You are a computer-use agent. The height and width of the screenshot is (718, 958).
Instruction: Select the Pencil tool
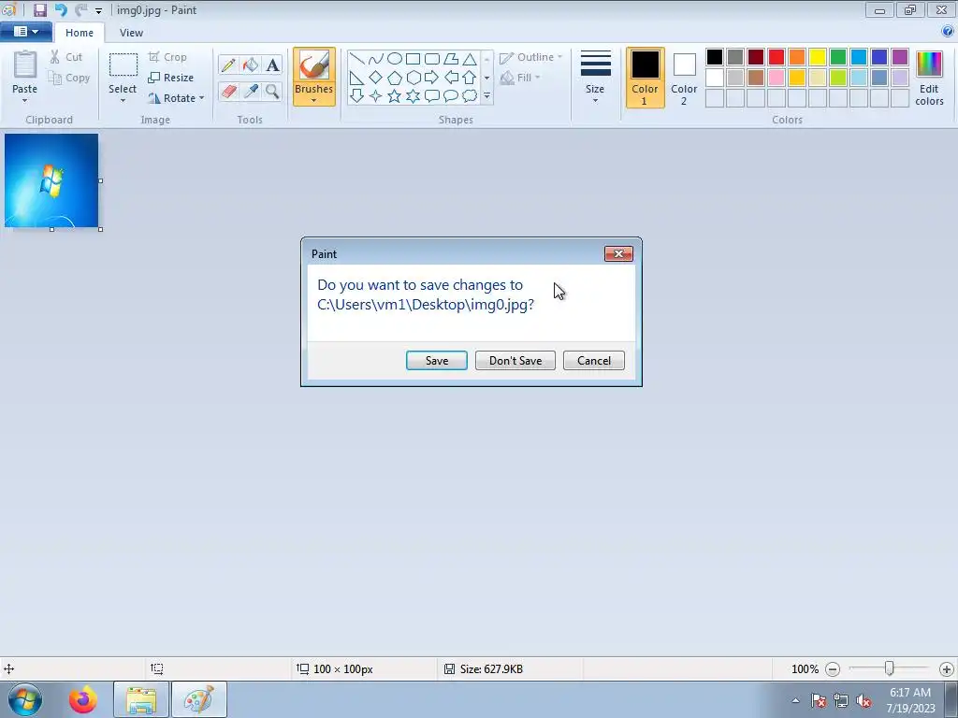[228, 65]
